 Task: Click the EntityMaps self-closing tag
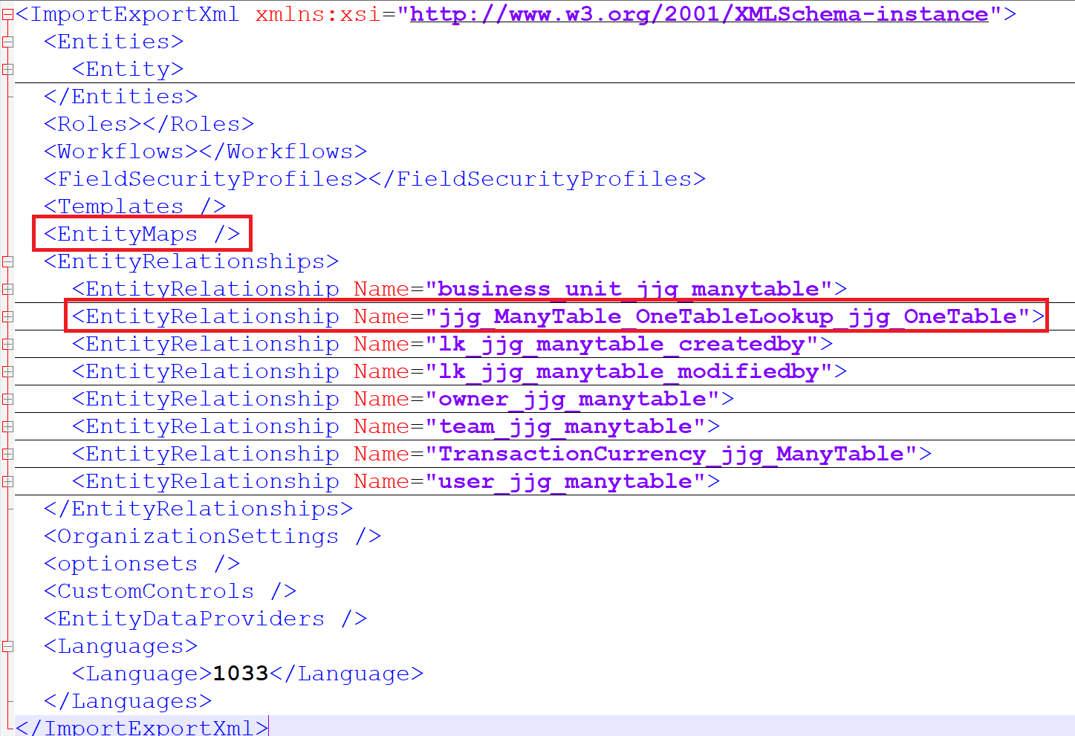(x=142, y=234)
